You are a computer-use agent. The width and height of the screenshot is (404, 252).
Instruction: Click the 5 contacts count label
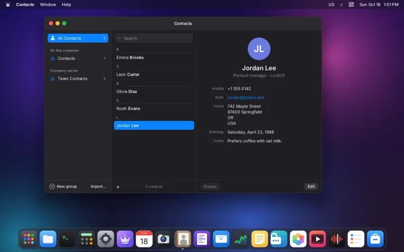click(x=154, y=186)
